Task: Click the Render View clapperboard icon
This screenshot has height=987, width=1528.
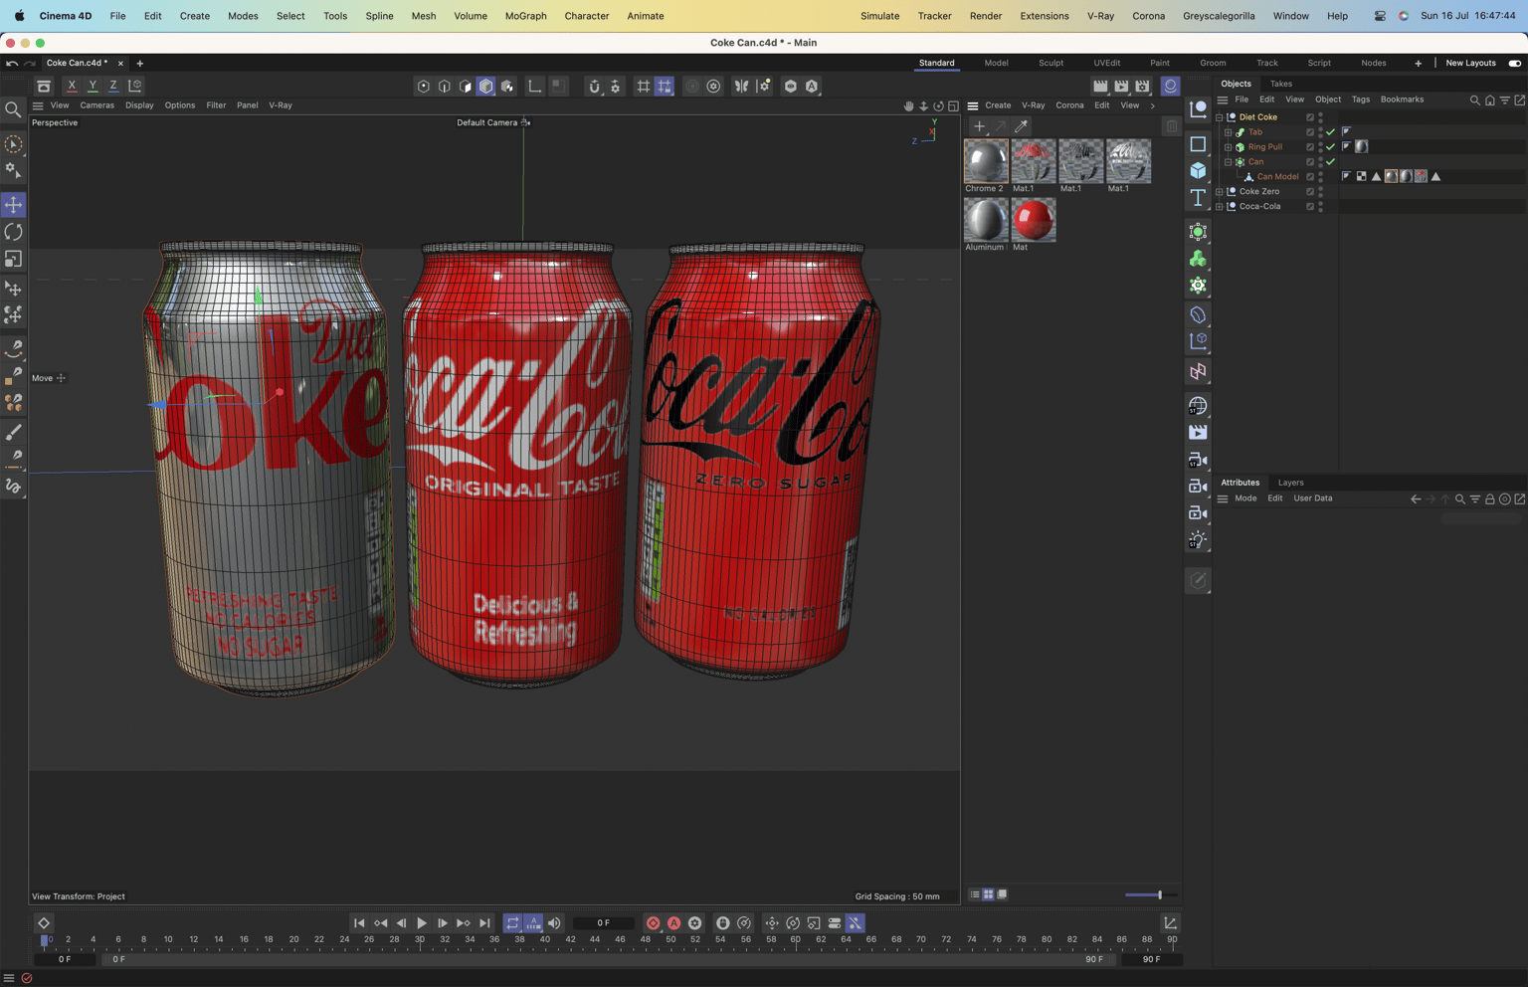Action: [1100, 86]
